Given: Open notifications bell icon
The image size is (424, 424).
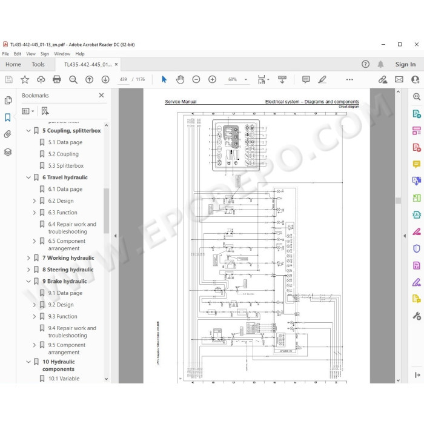Looking at the screenshot, I should [381, 64].
